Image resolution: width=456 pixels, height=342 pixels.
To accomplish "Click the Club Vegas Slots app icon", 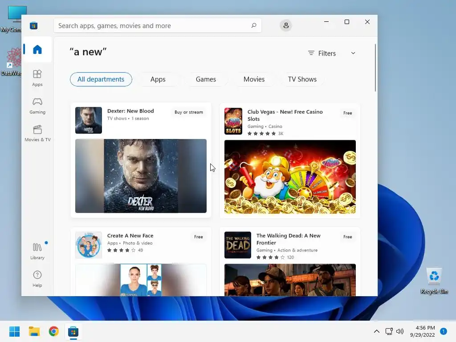I will [x=233, y=121].
